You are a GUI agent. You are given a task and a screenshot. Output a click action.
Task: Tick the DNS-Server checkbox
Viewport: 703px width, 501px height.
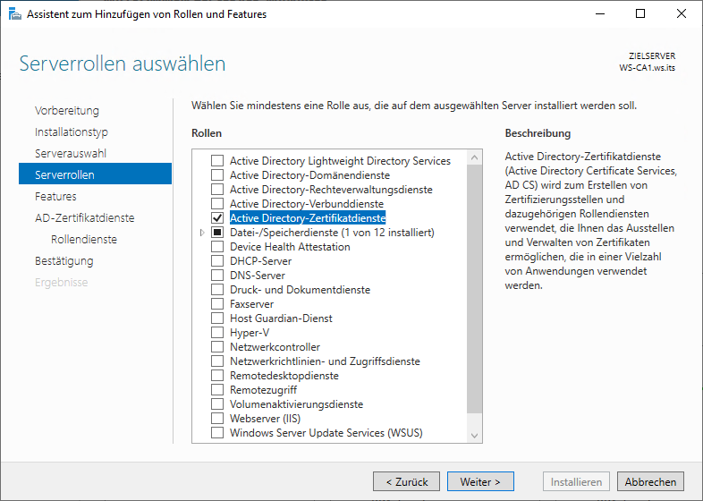217,276
